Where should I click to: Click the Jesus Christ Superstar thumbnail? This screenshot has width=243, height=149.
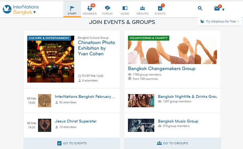coord(45,125)
